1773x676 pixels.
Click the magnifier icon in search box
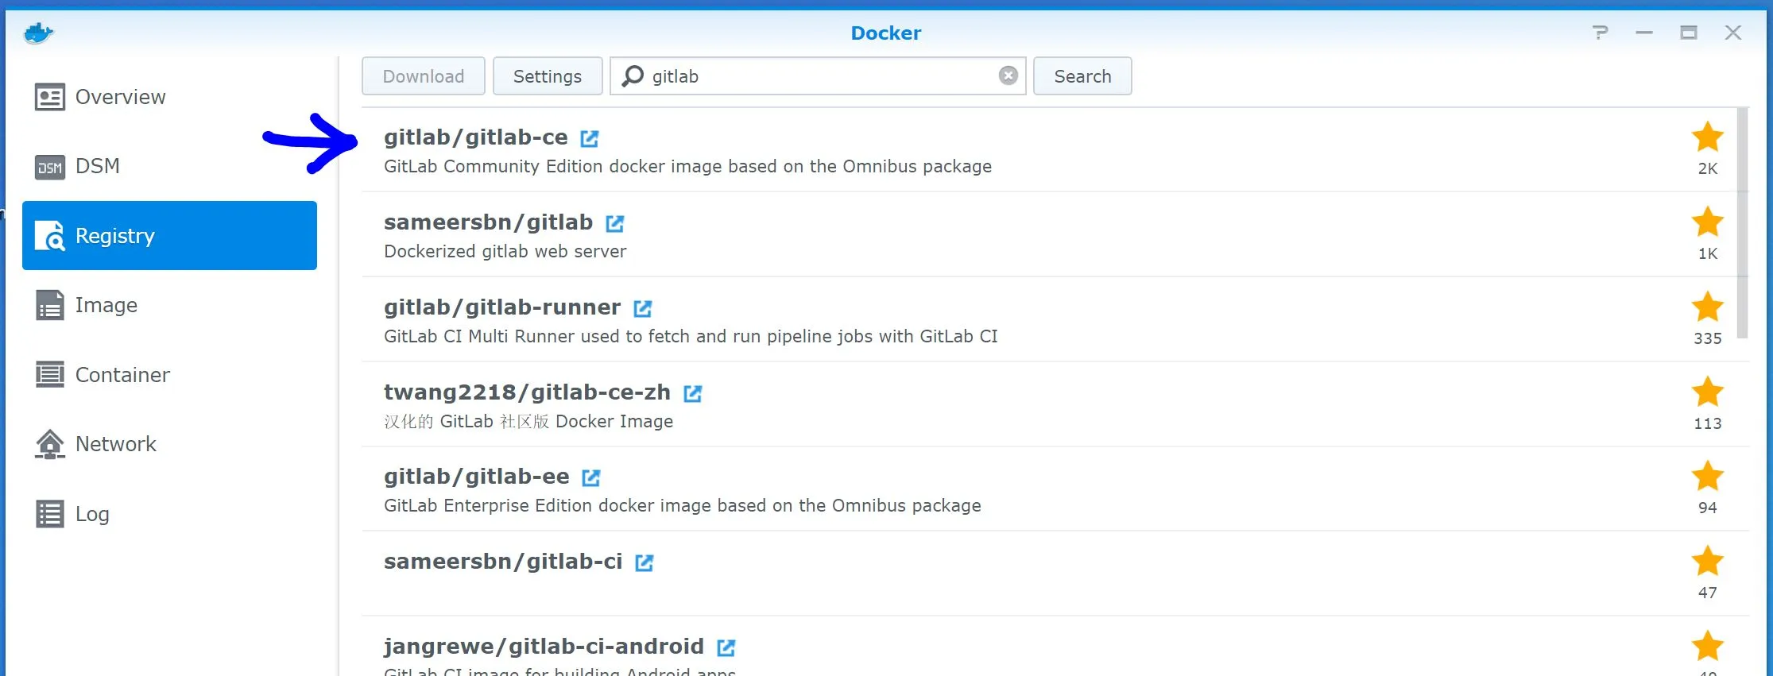(x=633, y=76)
